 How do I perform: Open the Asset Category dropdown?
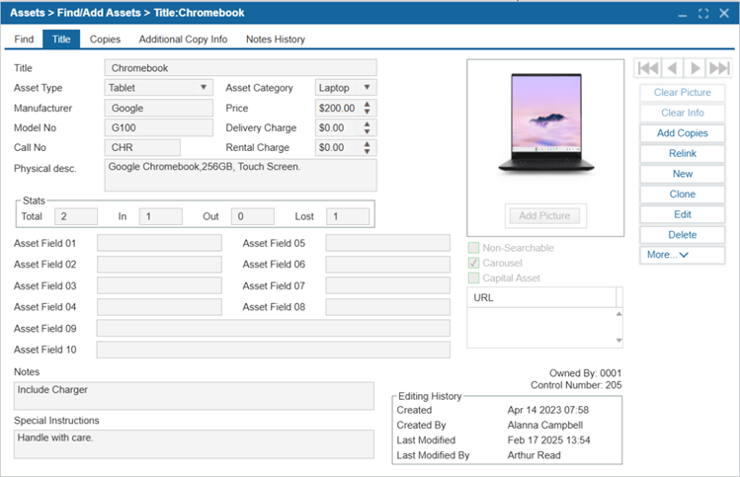pyautogui.click(x=368, y=88)
